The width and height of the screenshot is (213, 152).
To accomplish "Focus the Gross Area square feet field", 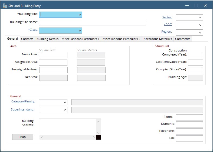I will pyautogui.click(x=53, y=55).
